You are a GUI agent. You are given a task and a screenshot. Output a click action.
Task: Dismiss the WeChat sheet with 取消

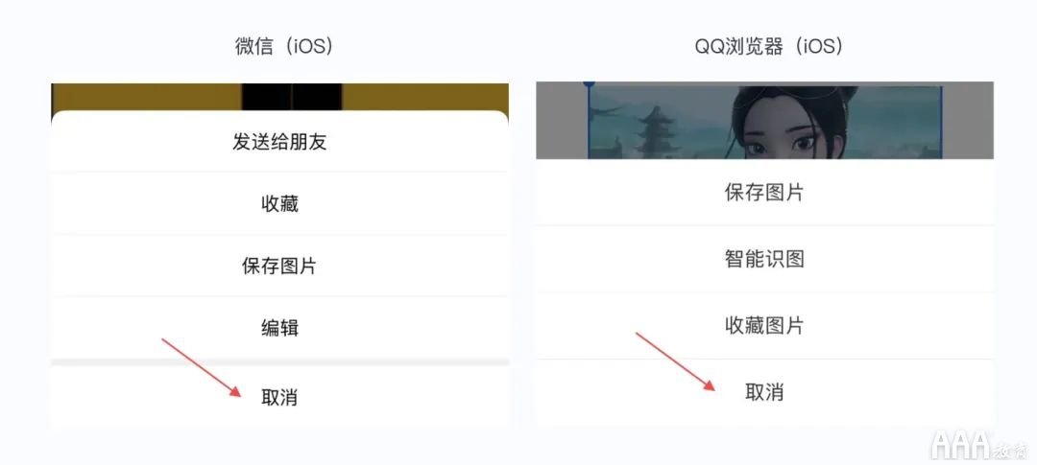tap(279, 398)
